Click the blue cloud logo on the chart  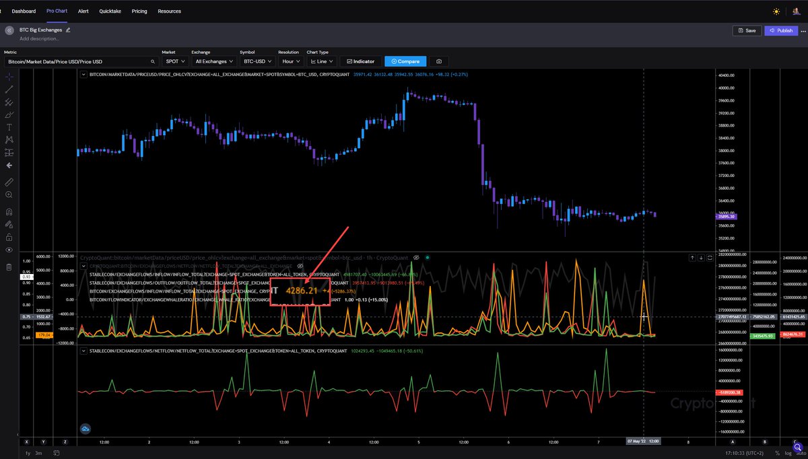click(86, 428)
